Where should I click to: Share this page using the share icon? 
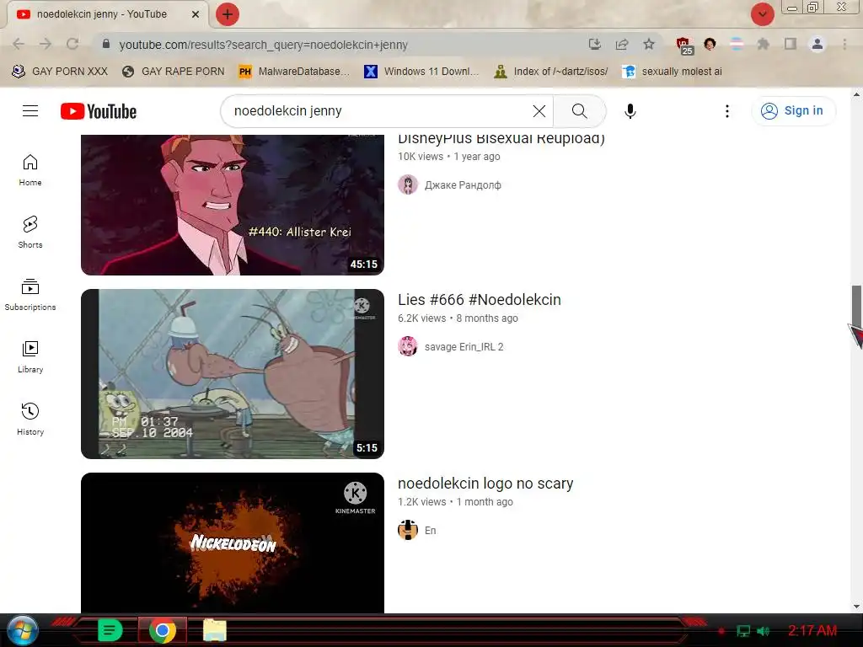point(622,44)
